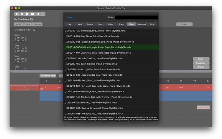Select _ID00282-150-Latin_Mambo style file

click(111, 64)
